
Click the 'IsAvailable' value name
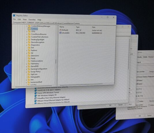pyautogui.click(x=65, y=33)
